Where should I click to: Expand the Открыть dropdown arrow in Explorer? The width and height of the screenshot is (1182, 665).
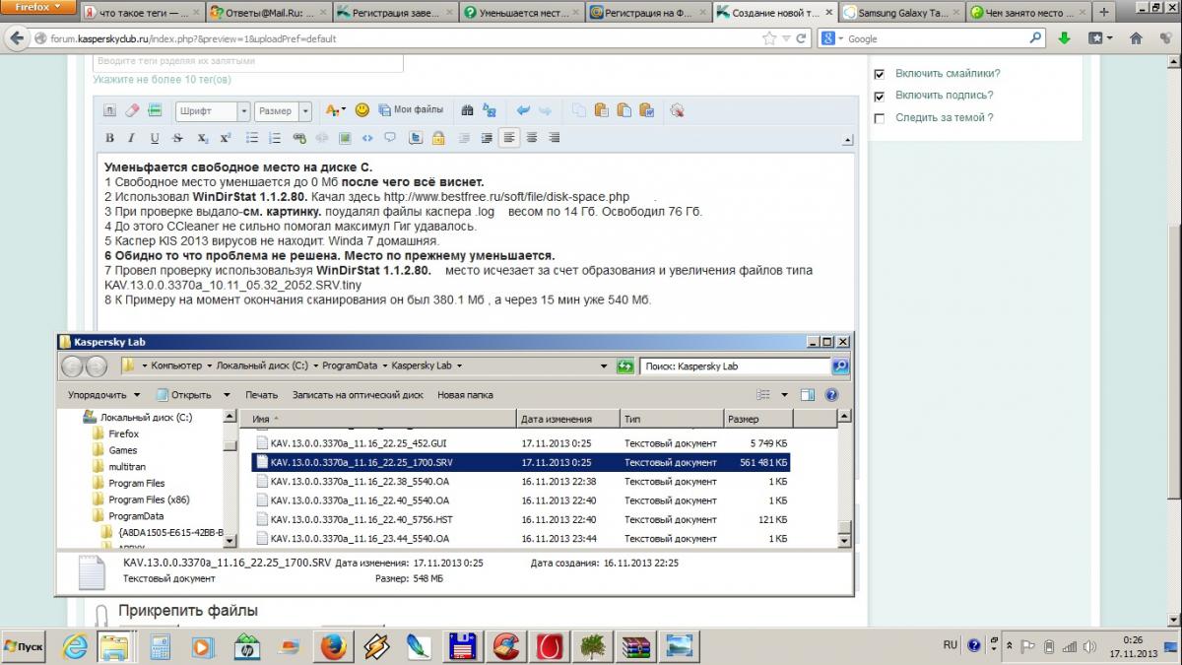(226, 395)
